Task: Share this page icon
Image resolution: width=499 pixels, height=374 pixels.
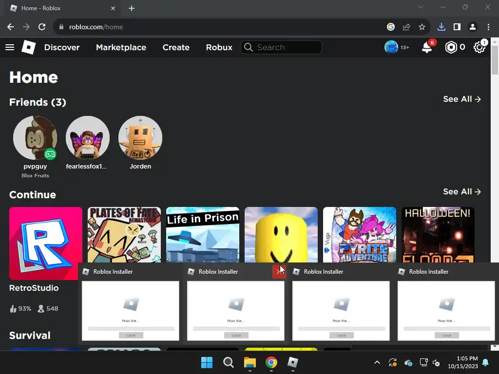Action: point(406,27)
